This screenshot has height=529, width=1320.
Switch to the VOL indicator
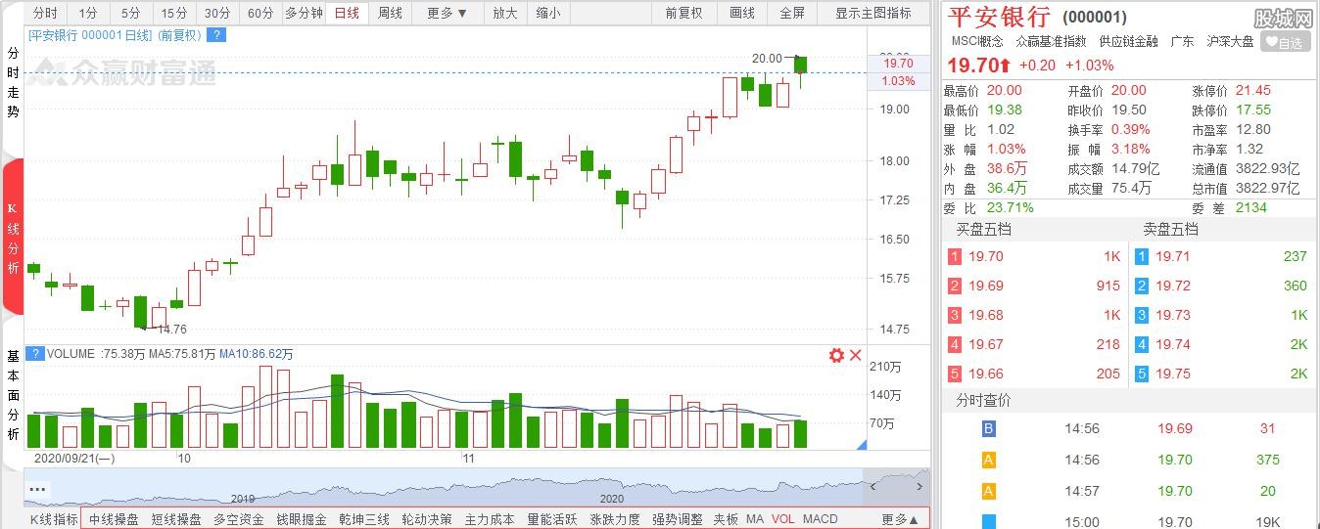[783, 519]
